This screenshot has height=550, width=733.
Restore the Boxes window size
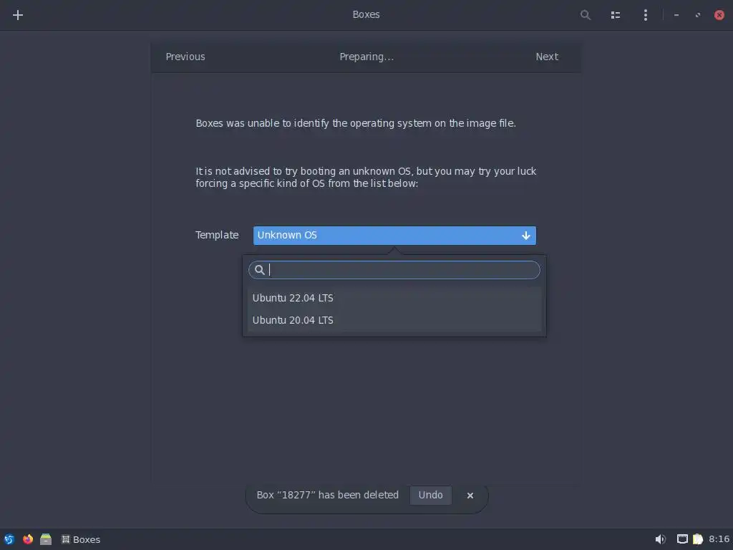click(698, 15)
